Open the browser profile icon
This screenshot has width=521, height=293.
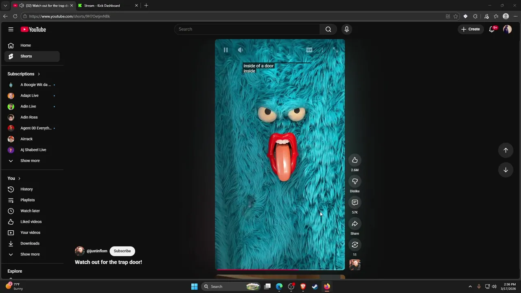pos(506,16)
